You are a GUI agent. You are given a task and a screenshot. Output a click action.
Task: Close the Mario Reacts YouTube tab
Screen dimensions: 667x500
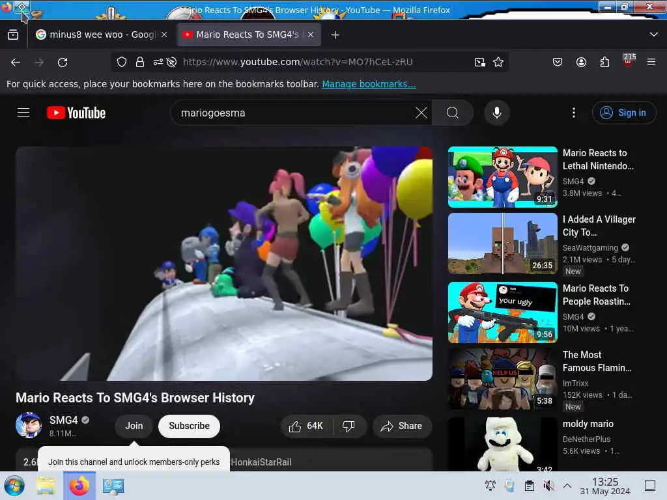tap(311, 35)
